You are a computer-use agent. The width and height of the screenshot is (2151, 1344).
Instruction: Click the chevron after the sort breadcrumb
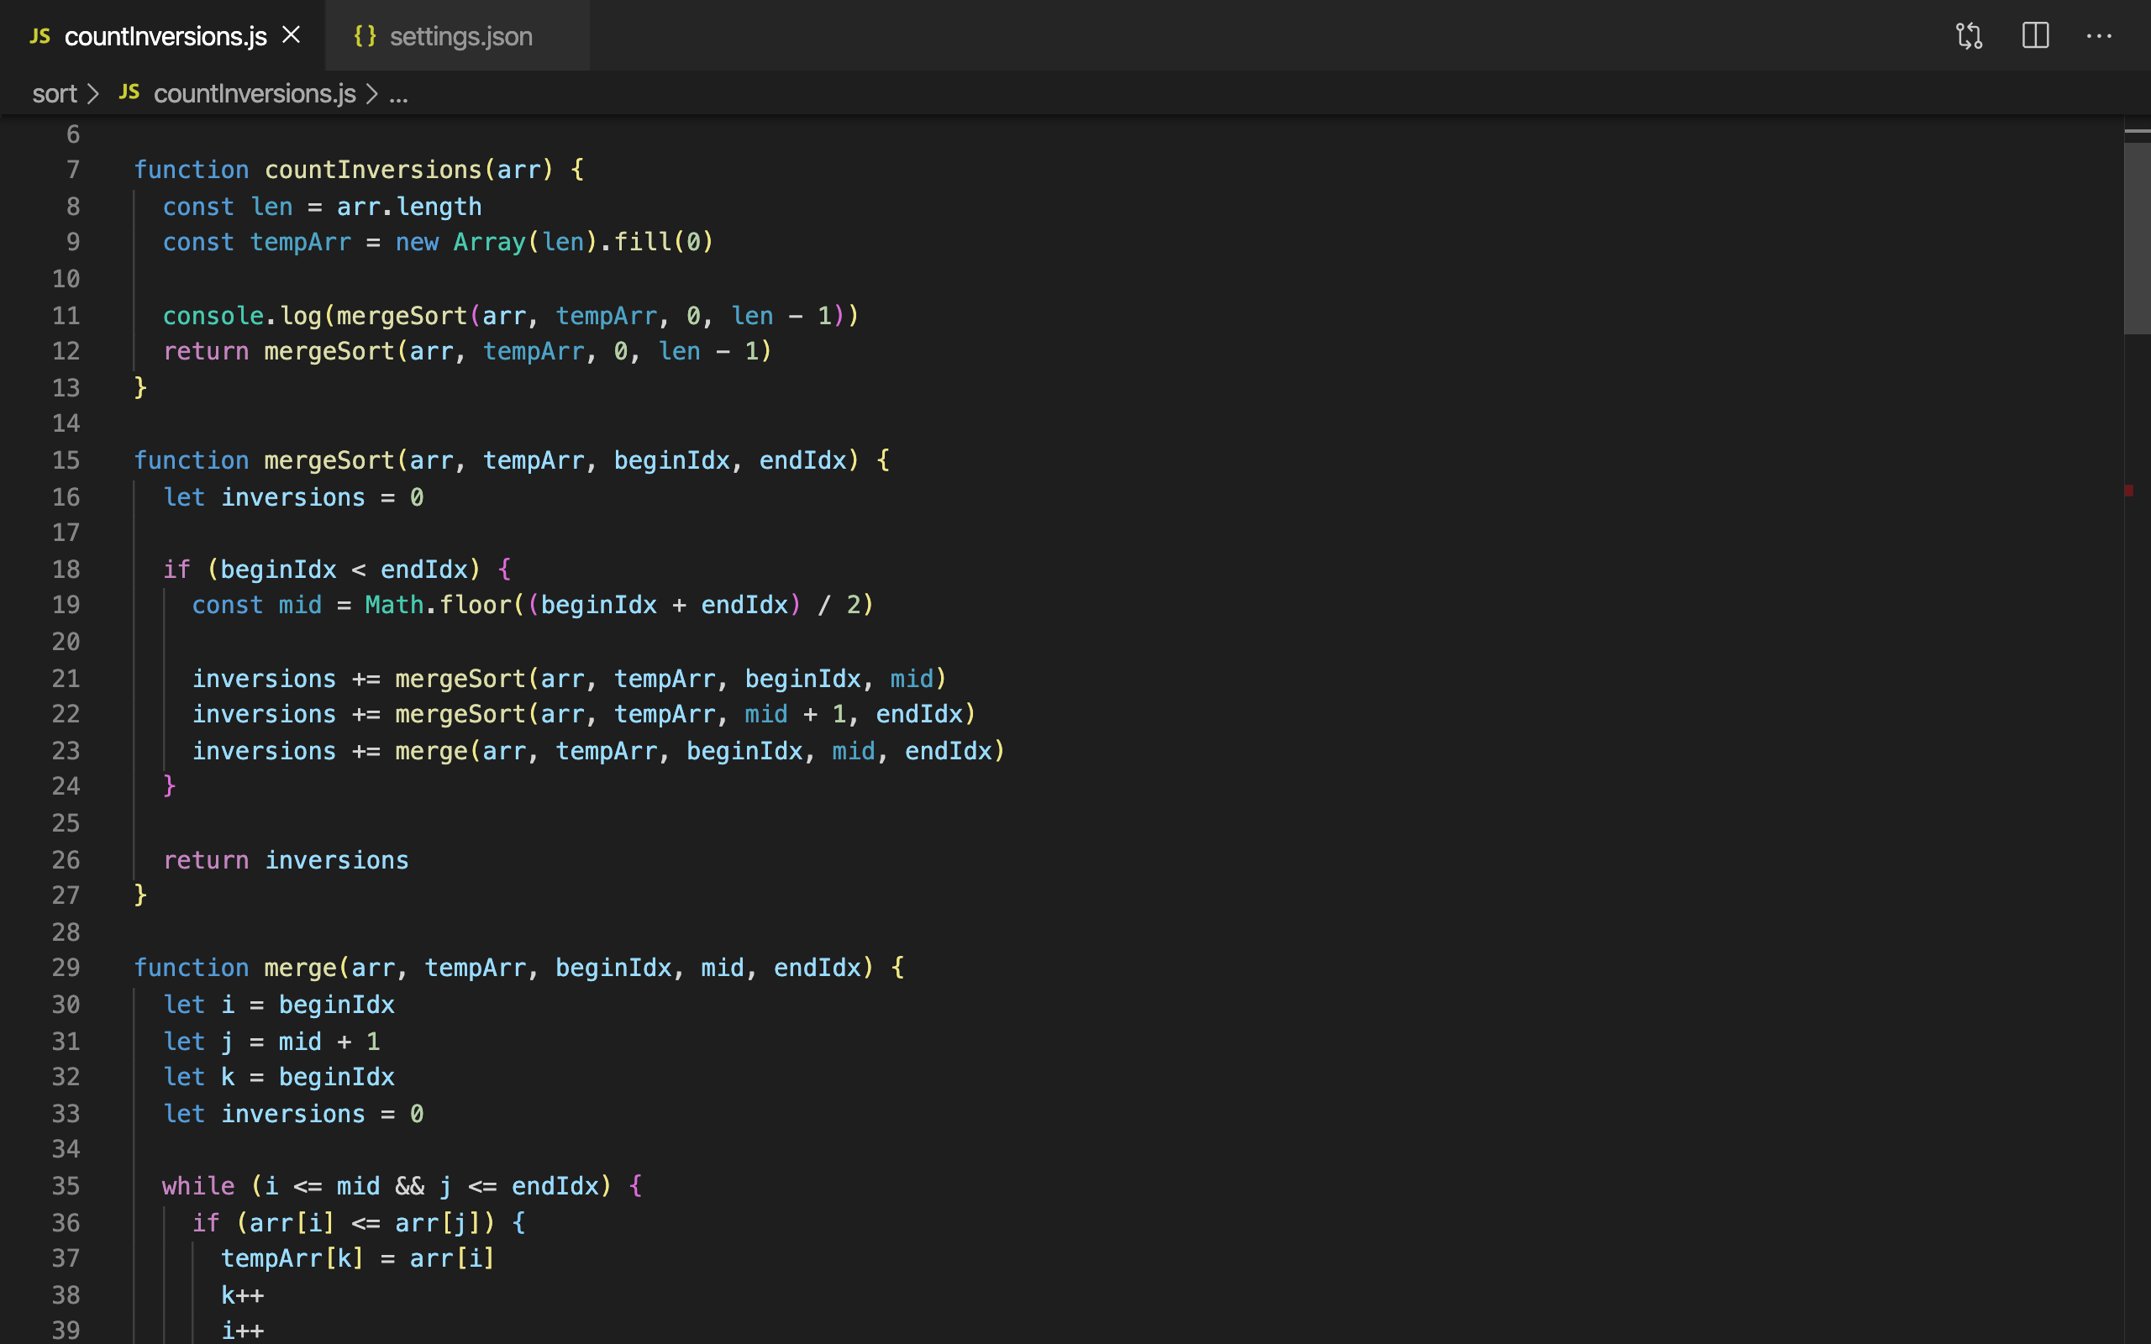92,93
